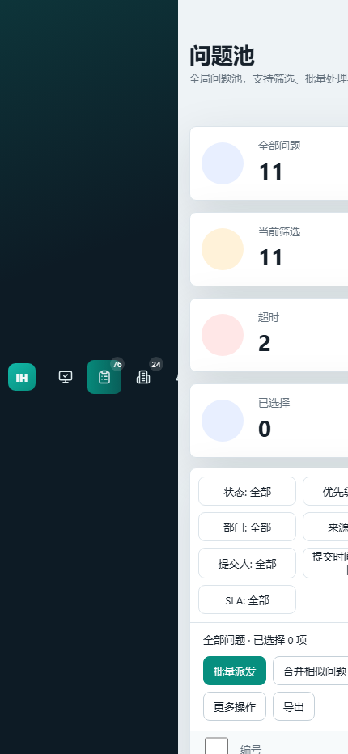Open the building departments icon
This screenshot has width=348, height=754.
(x=143, y=377)
